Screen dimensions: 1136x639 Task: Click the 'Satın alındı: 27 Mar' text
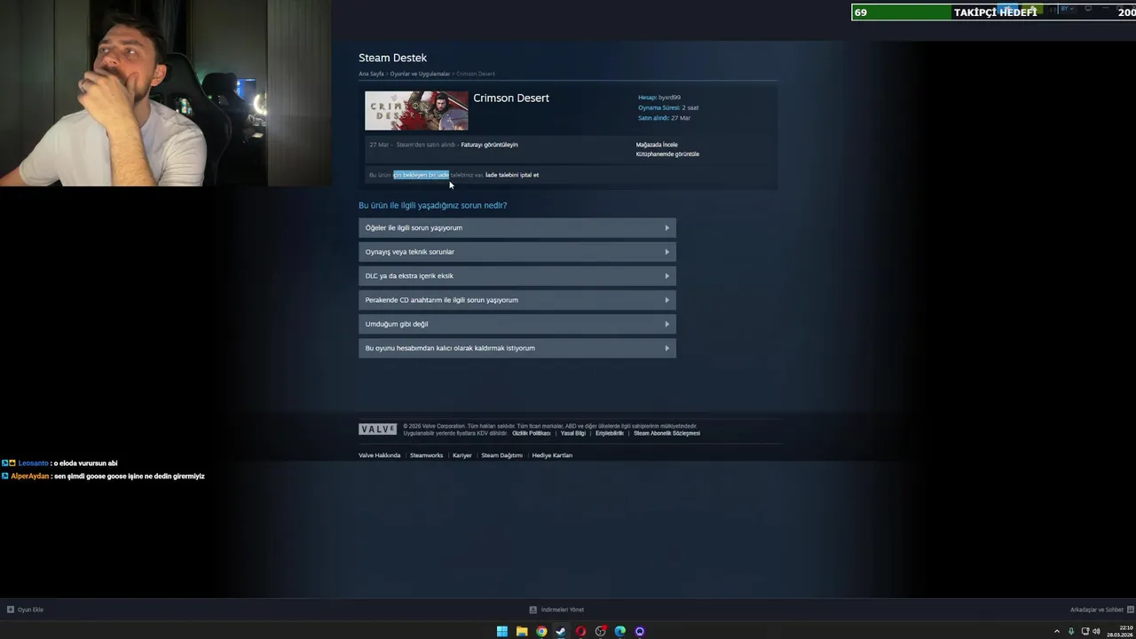664,118
